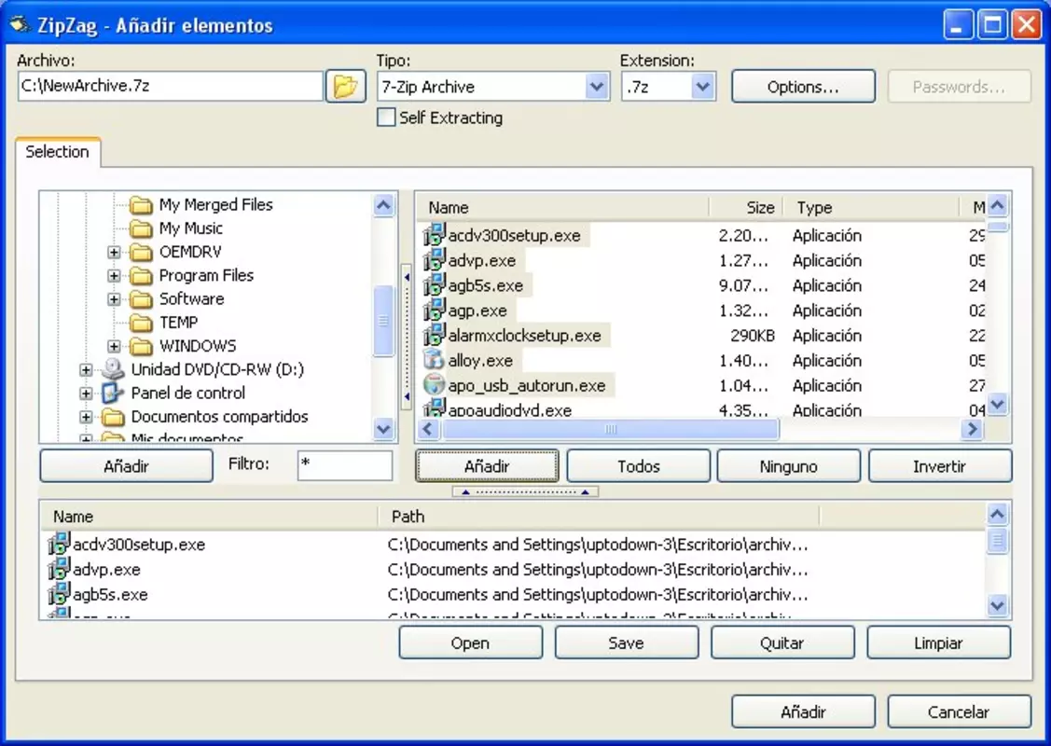Click the Panel de control icon
Screen dimensions: 1051x746
[113, 393]
